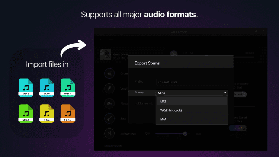
Task: Click Reset all volumes link
Action: click(113, 145)
